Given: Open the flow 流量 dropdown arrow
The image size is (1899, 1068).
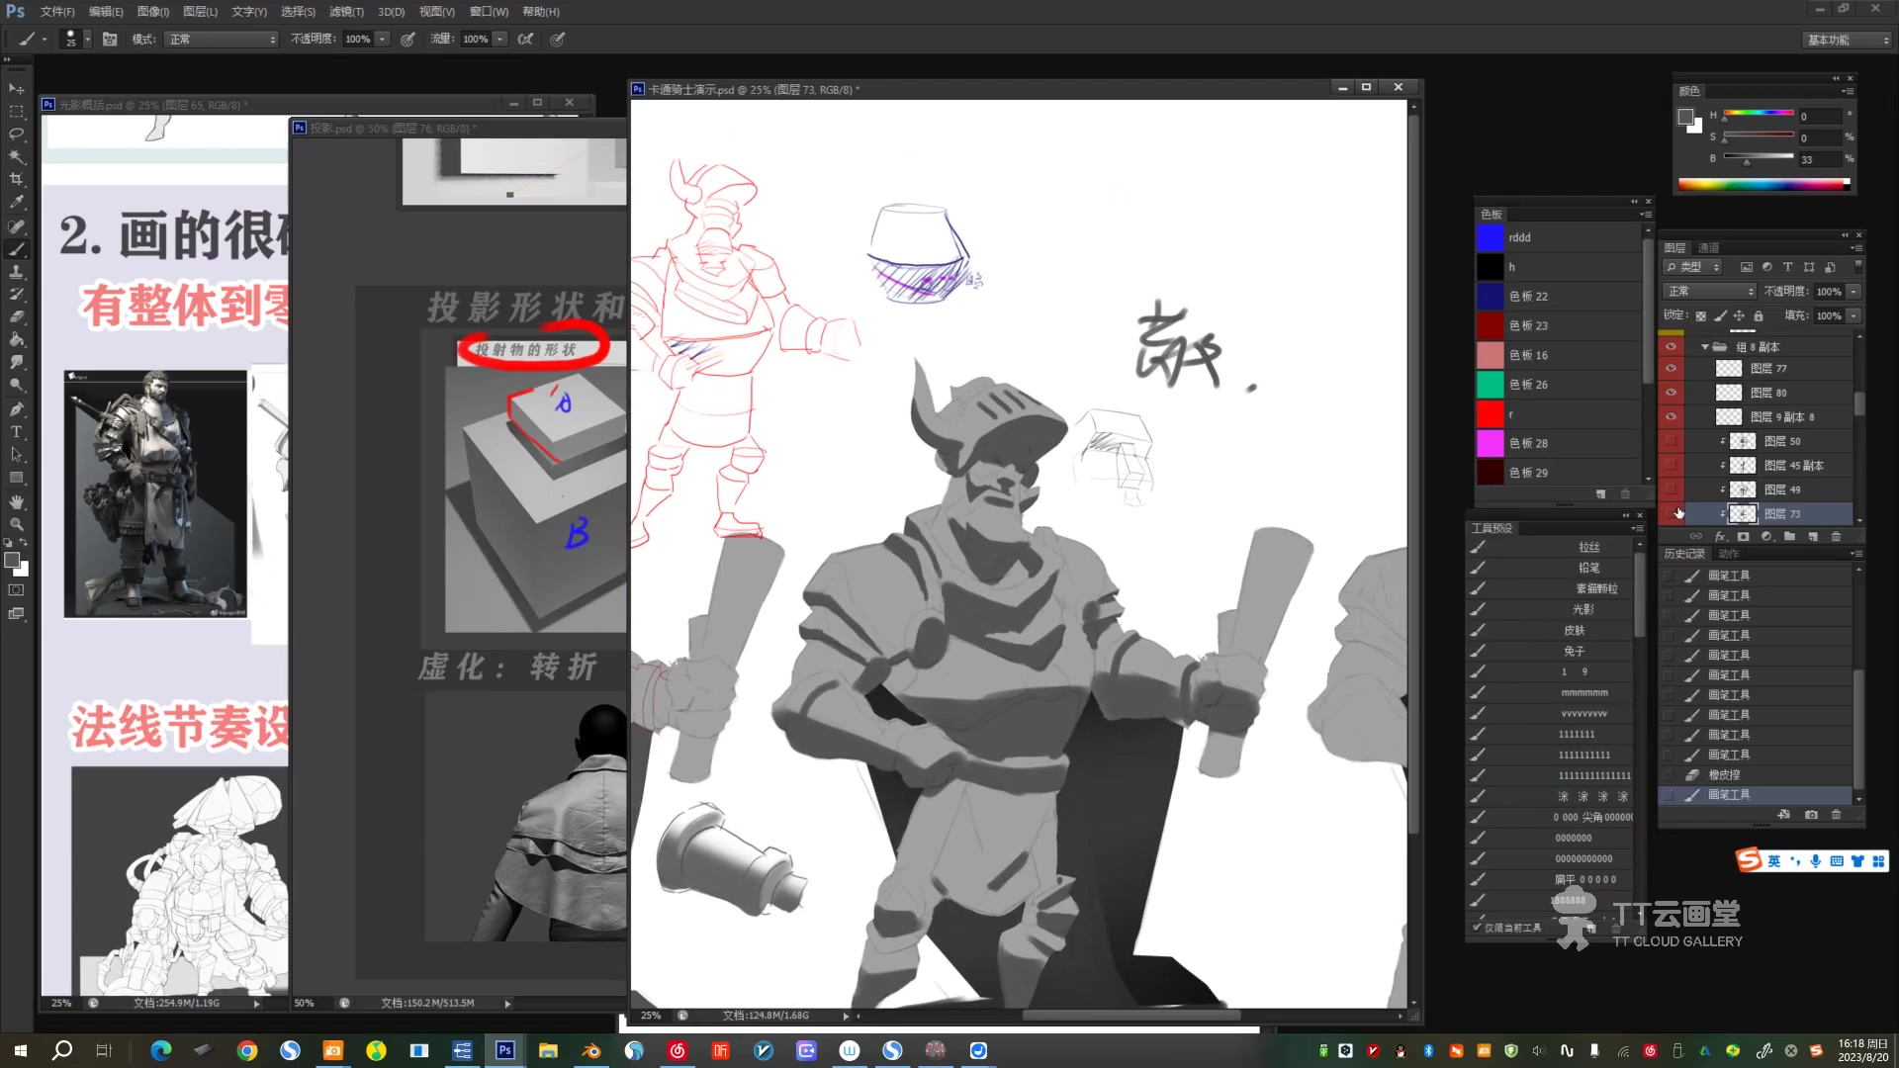Looking at the screenshot, I should pyautogui.click(x=500, y=40).
